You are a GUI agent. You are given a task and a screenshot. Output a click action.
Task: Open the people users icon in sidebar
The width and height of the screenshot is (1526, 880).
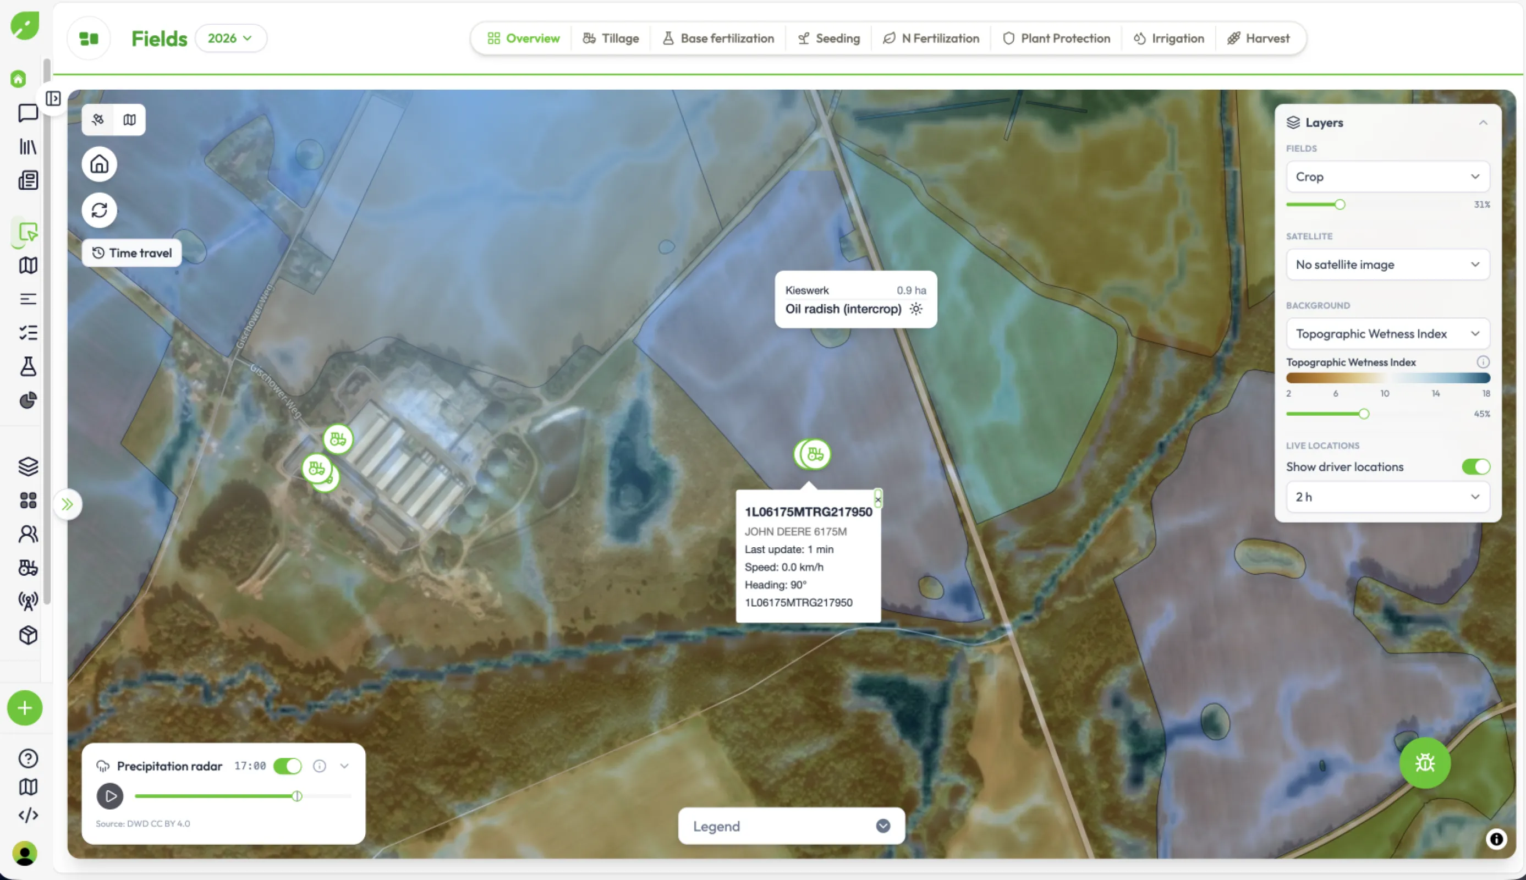click(x=28, y=533)
